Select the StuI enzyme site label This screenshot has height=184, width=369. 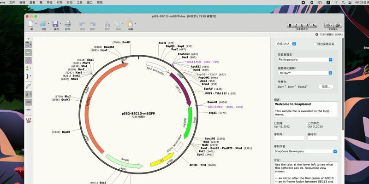(67, 97)
